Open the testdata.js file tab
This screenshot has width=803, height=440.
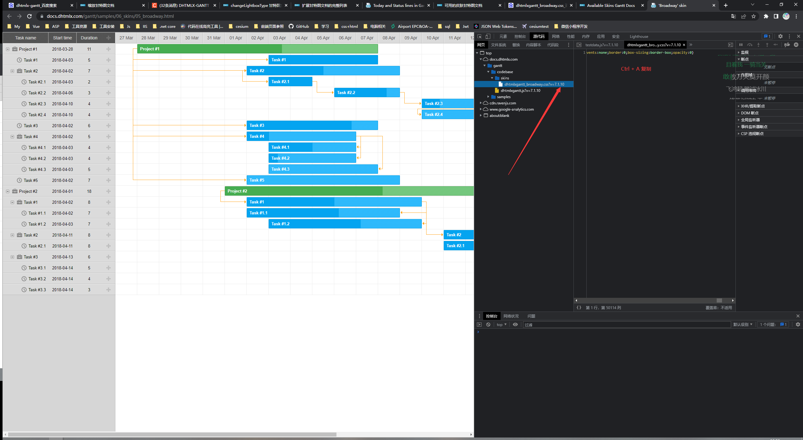click(601, 45)
